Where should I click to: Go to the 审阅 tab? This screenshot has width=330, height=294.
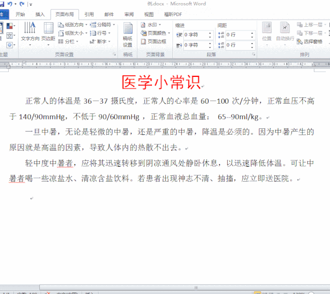coord(129,14)
